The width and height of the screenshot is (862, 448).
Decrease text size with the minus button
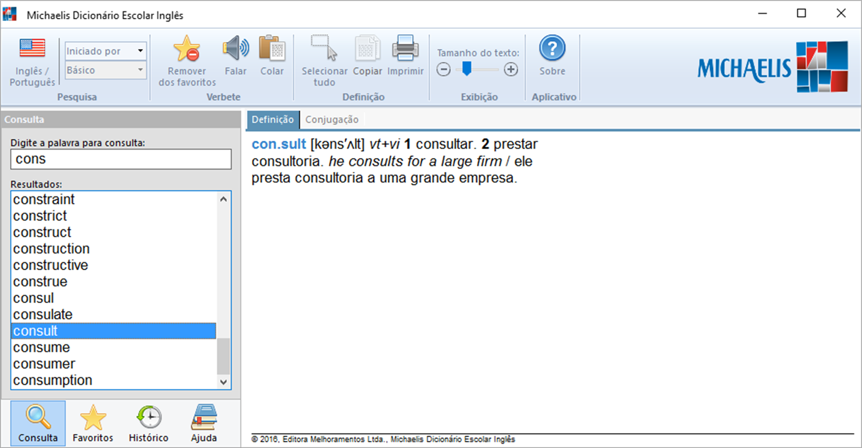point(443,69)
